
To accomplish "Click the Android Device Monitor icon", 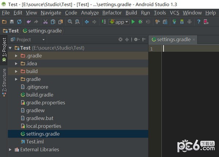I will 206,22.
